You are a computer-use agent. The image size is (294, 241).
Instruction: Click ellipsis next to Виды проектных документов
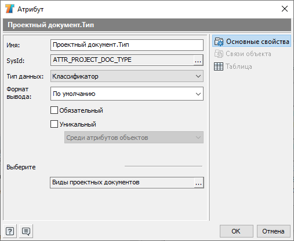point(198,183)
